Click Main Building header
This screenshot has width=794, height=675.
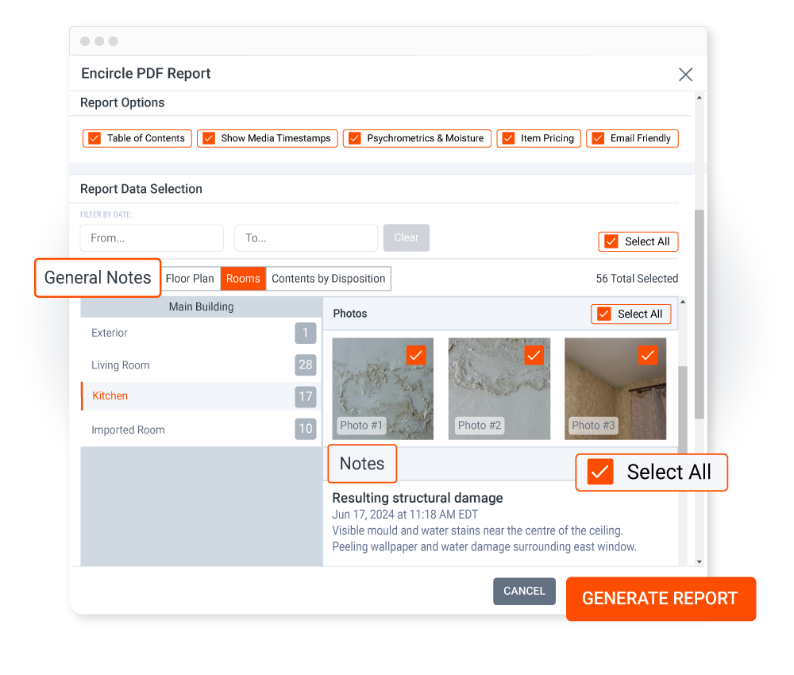(202, 307)
